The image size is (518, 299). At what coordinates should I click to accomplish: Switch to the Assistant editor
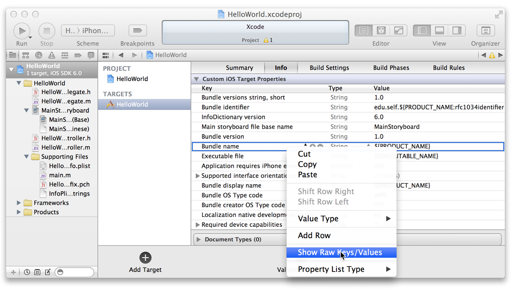pos(381,31)
